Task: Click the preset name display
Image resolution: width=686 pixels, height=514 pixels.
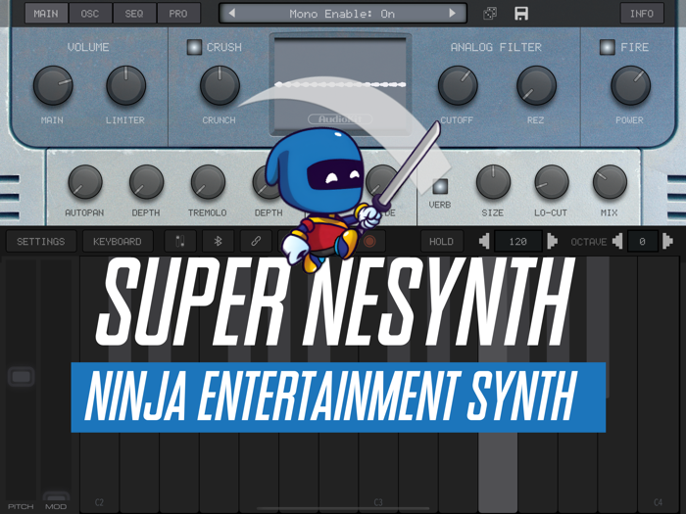Action: click(x=343, y=14)
